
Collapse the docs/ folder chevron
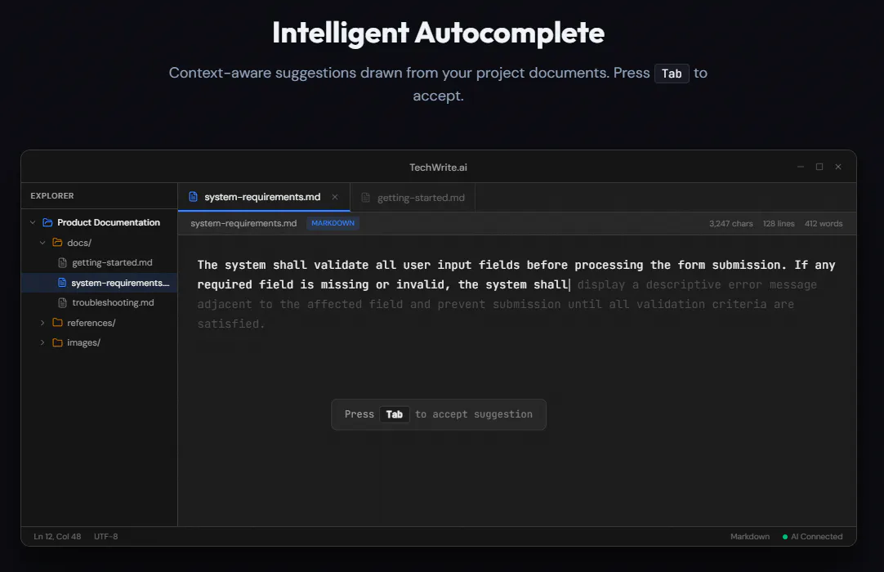pyautogui.click(x=42, y=243)
